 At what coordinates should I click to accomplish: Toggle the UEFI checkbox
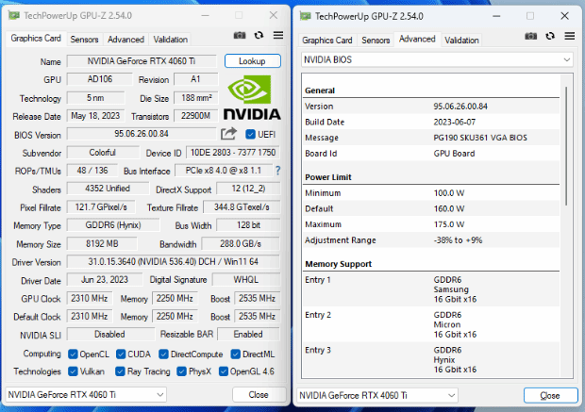tap(251, 134)
